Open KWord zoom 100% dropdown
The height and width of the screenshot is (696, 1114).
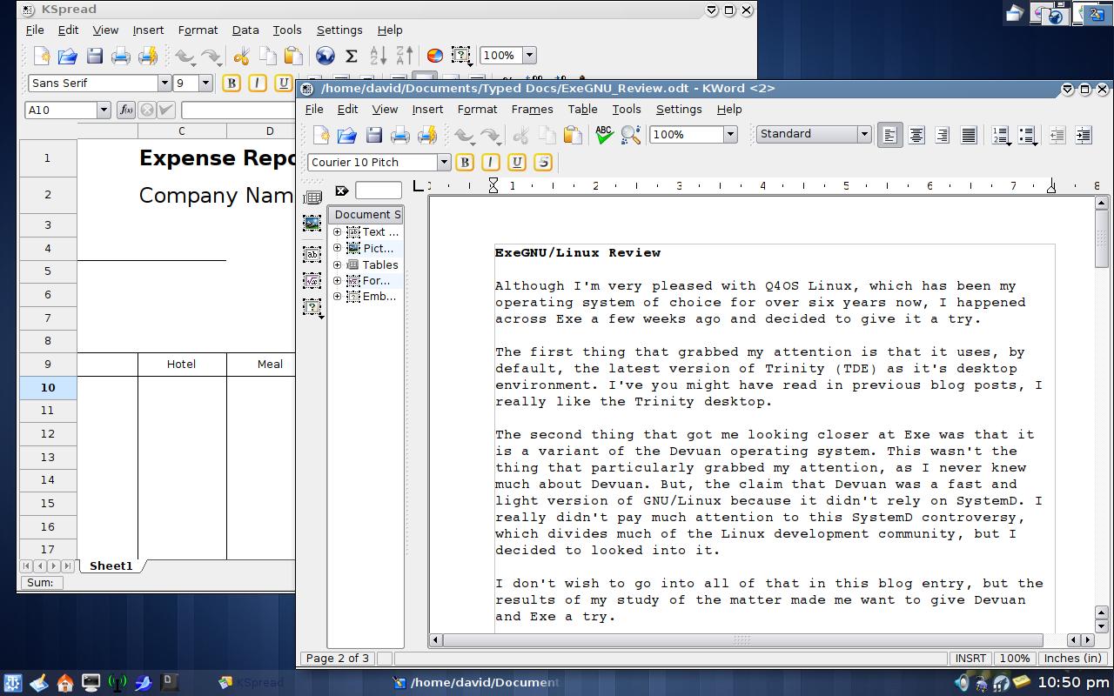tap(730, 134)
